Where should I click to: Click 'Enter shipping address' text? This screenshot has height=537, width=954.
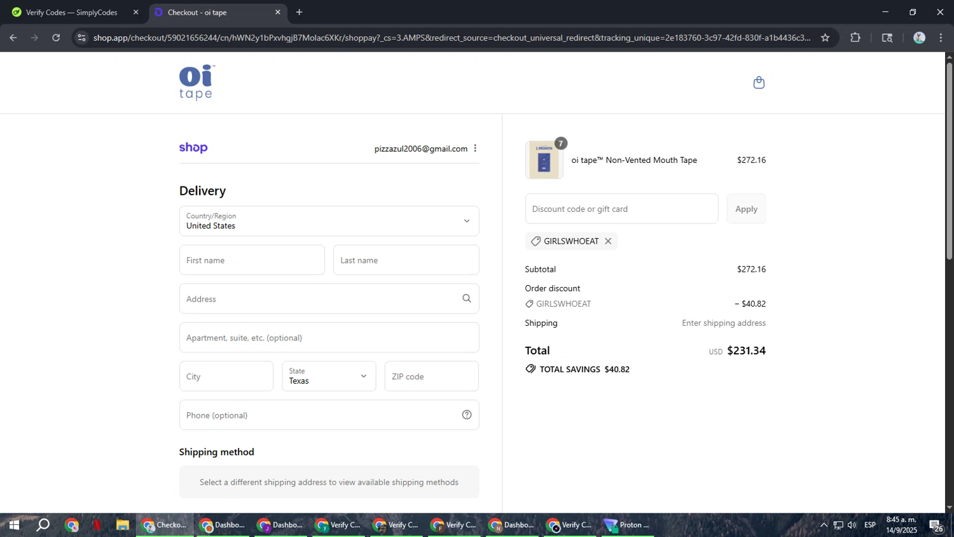click(x=724, y=323)
